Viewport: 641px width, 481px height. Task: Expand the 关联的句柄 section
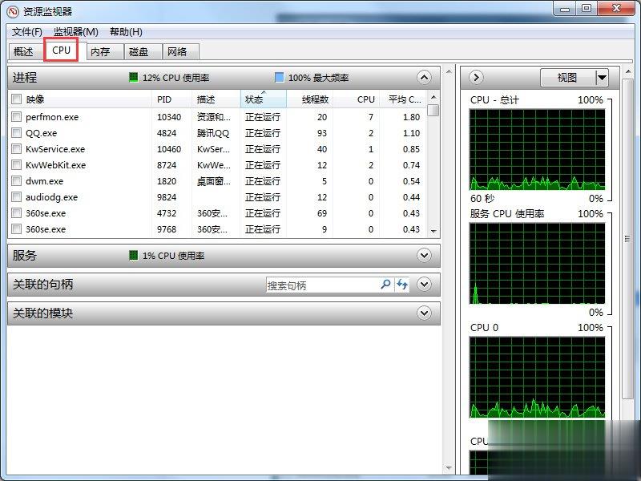[x=425, y=285]
